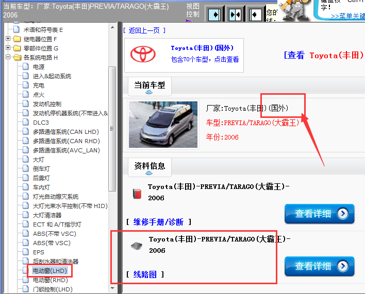Click 车型:PREVIA/TARAGO(大霸王) red text
Screen dimensions: 365x294
click(x=253, y=123)
